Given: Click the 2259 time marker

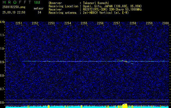Looking at the screenshot, I should pos(149,23).
